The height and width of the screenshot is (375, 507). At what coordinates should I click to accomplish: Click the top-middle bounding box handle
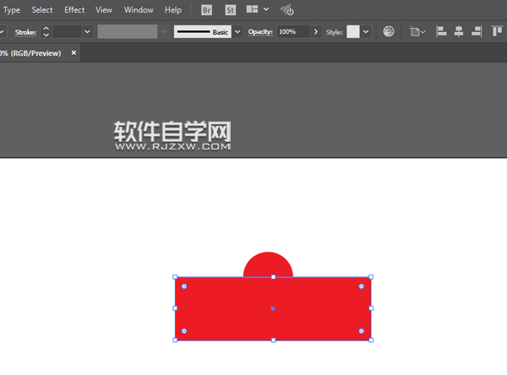(274, 277)
